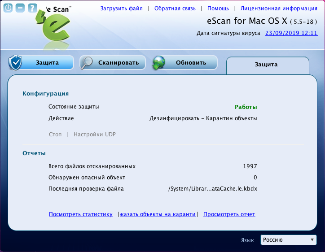
Task: Open the Сканировать button
Action: point(113,62)
